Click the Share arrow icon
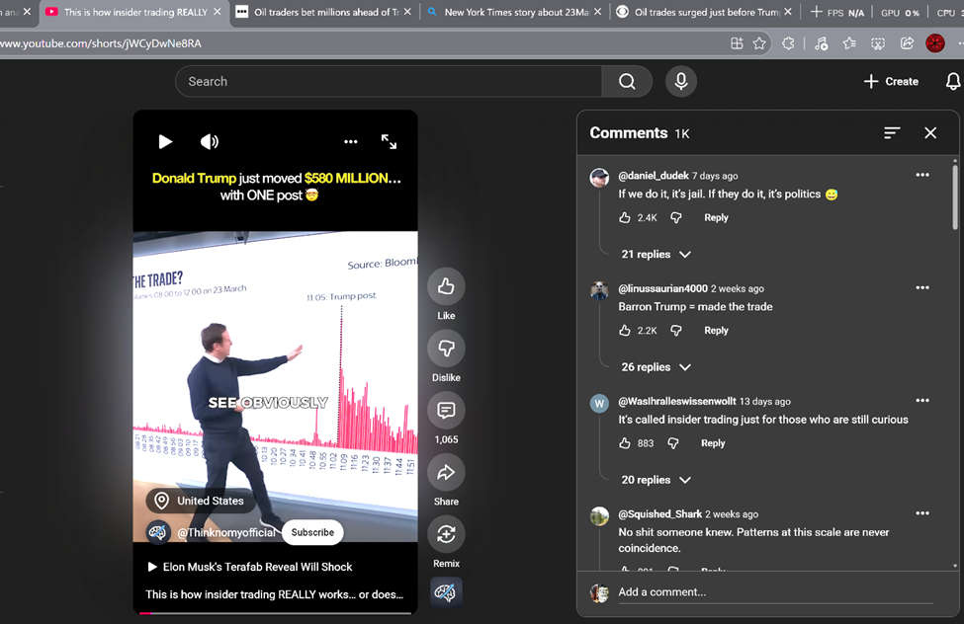This screenshot has height=624, width=964. coord(446,473)
